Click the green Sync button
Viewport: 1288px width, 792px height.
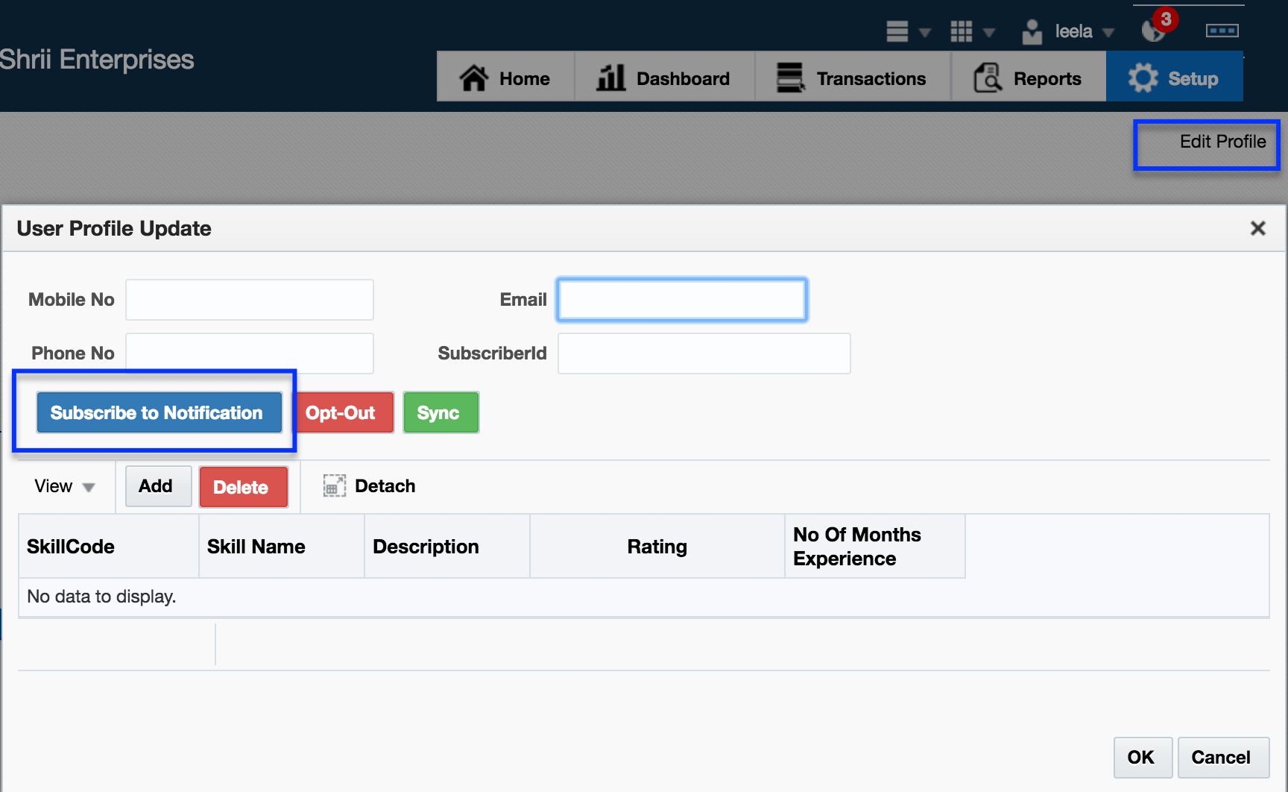[441, 412]
